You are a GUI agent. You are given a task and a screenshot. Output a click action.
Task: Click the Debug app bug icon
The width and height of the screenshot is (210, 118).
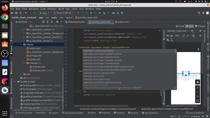91,13
